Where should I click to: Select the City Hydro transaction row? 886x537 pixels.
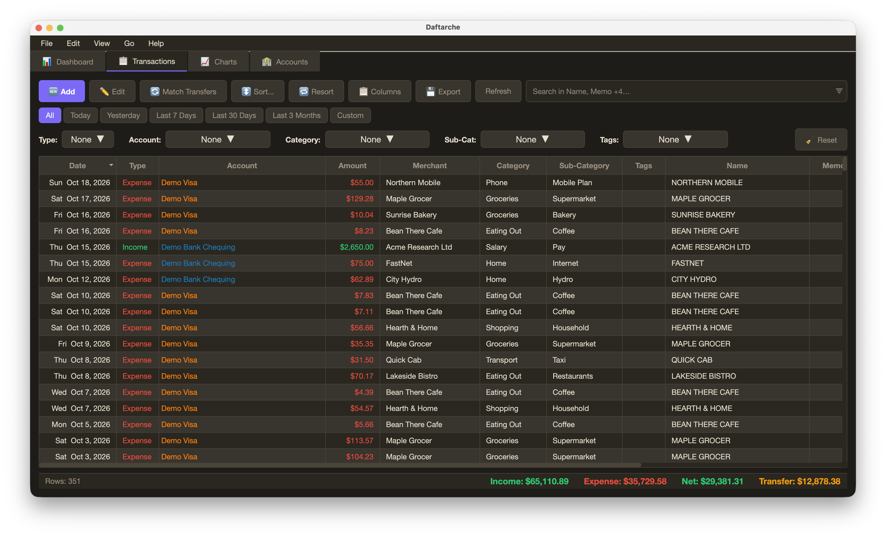point(441,279)
